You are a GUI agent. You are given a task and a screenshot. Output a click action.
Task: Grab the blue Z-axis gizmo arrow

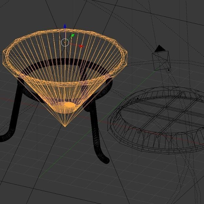pos(65,26)
